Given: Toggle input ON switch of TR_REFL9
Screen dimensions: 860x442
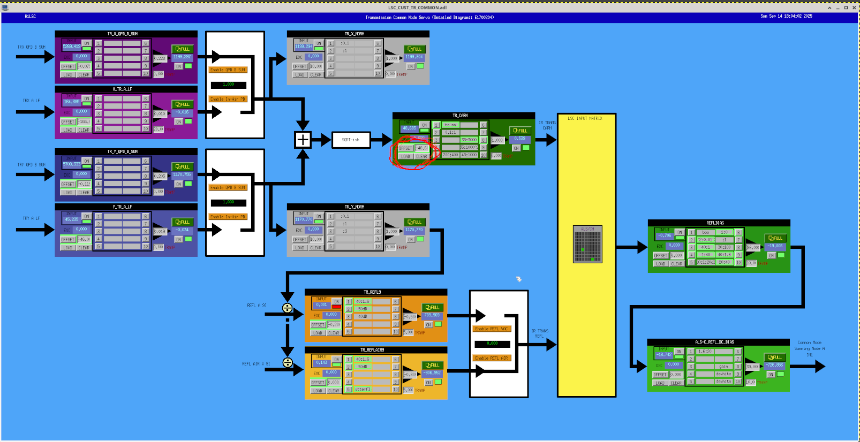Looking at the screenshot, I should (x=336, y=302).
